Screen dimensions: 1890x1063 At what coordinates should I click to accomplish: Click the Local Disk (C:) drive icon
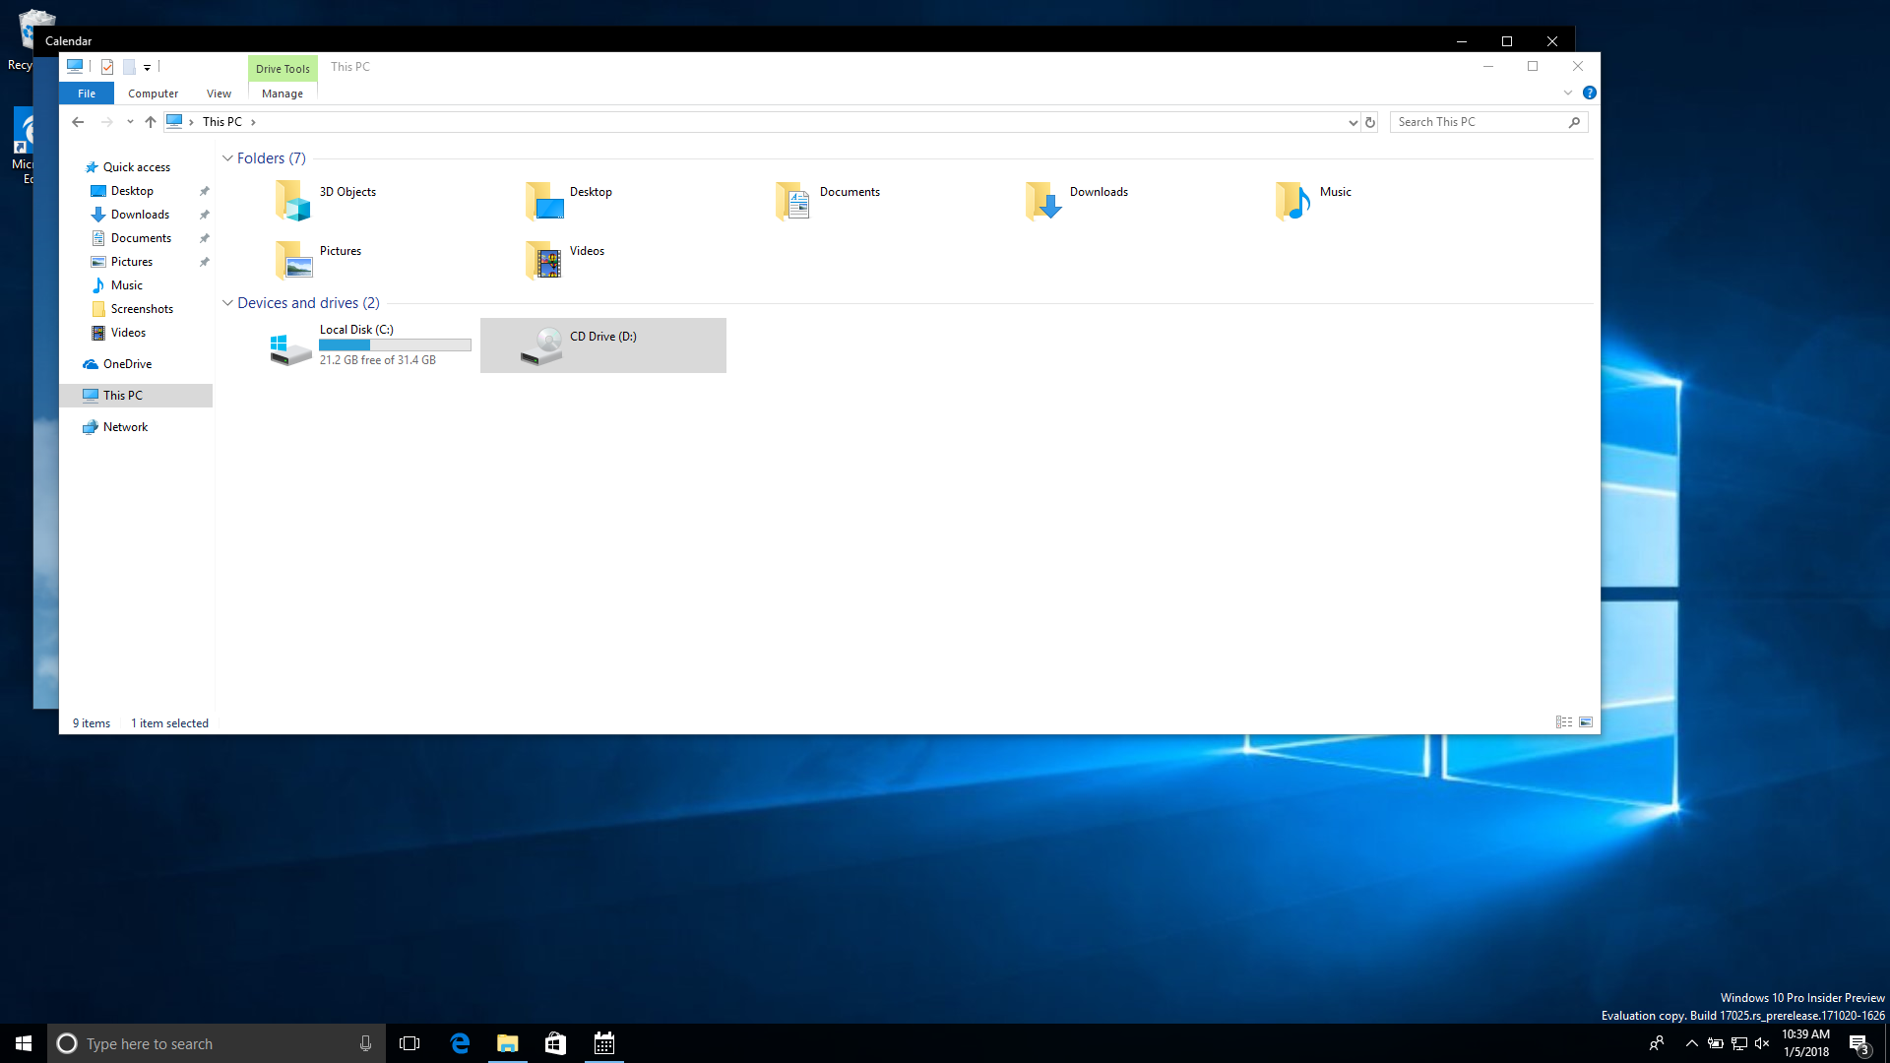click(290, 347)
